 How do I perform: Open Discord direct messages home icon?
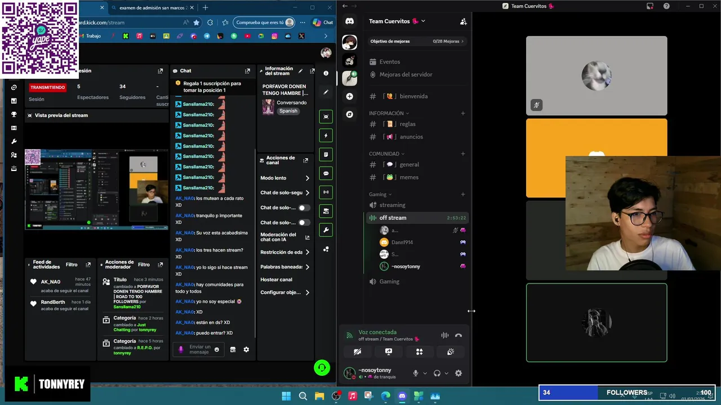click(349, 21)
